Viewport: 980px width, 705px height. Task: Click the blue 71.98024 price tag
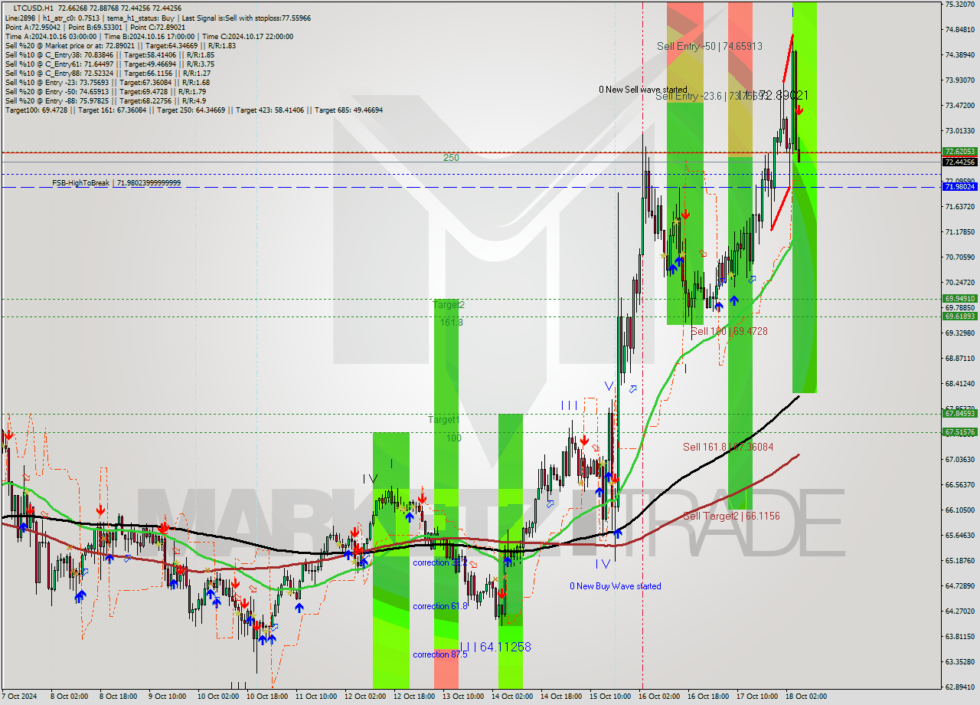coord(960,186)
